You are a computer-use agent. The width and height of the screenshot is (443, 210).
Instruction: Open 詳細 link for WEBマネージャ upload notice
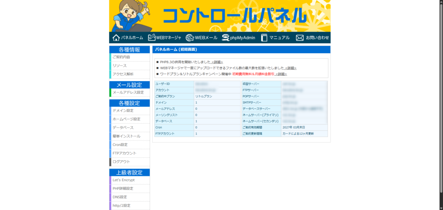(x=290, y=68)
